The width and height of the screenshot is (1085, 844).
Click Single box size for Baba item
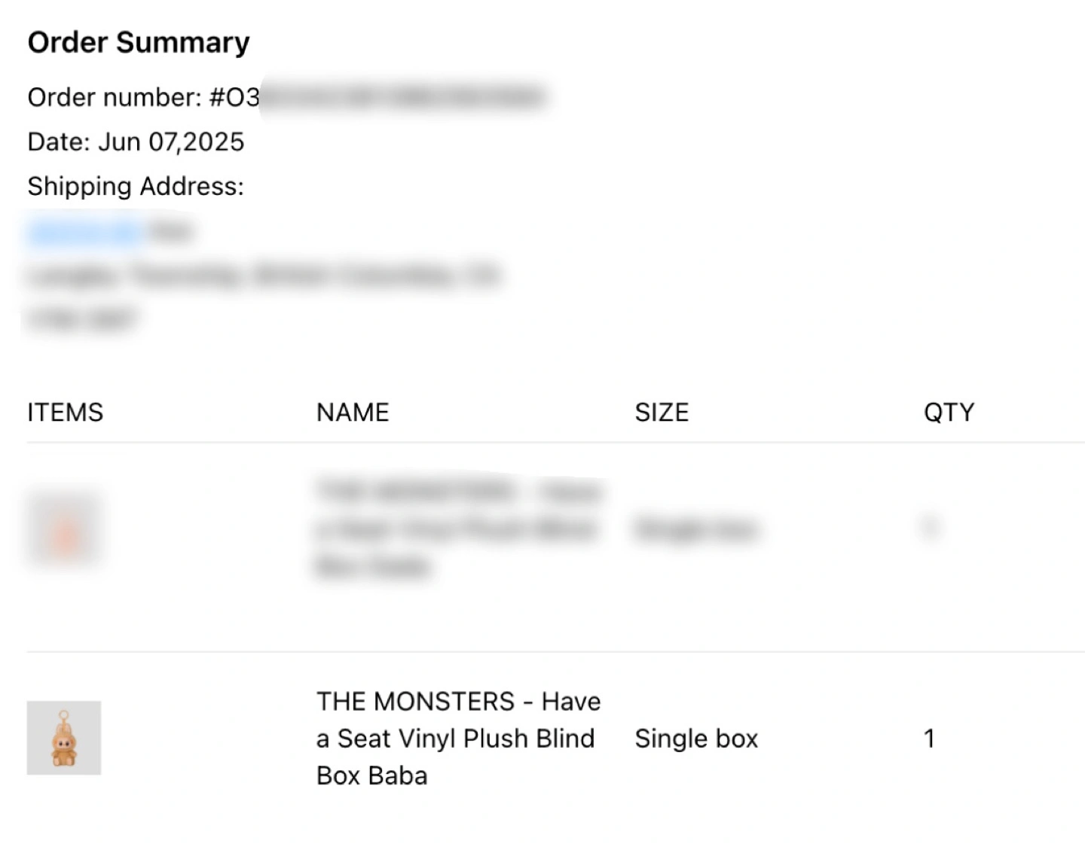point(696,739)
